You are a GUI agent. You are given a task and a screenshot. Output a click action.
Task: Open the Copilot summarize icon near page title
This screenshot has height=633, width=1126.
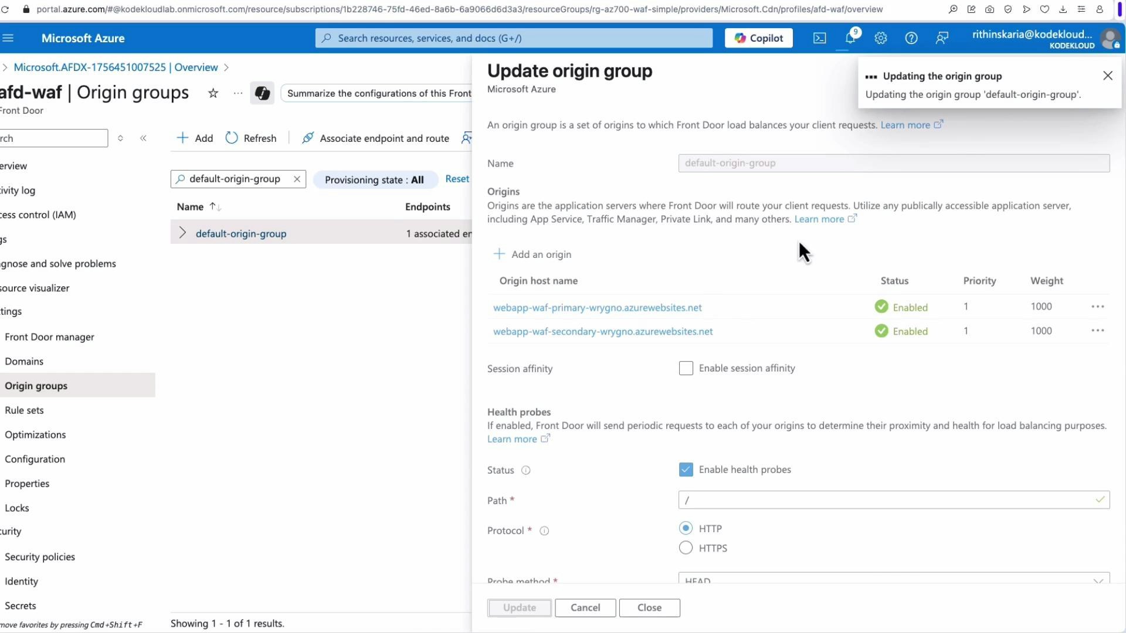tap(262, 93)
